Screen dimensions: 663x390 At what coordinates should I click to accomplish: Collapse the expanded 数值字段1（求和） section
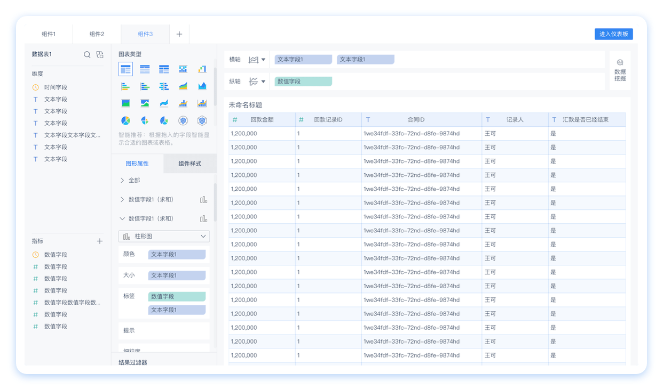(x=122, y=218)
